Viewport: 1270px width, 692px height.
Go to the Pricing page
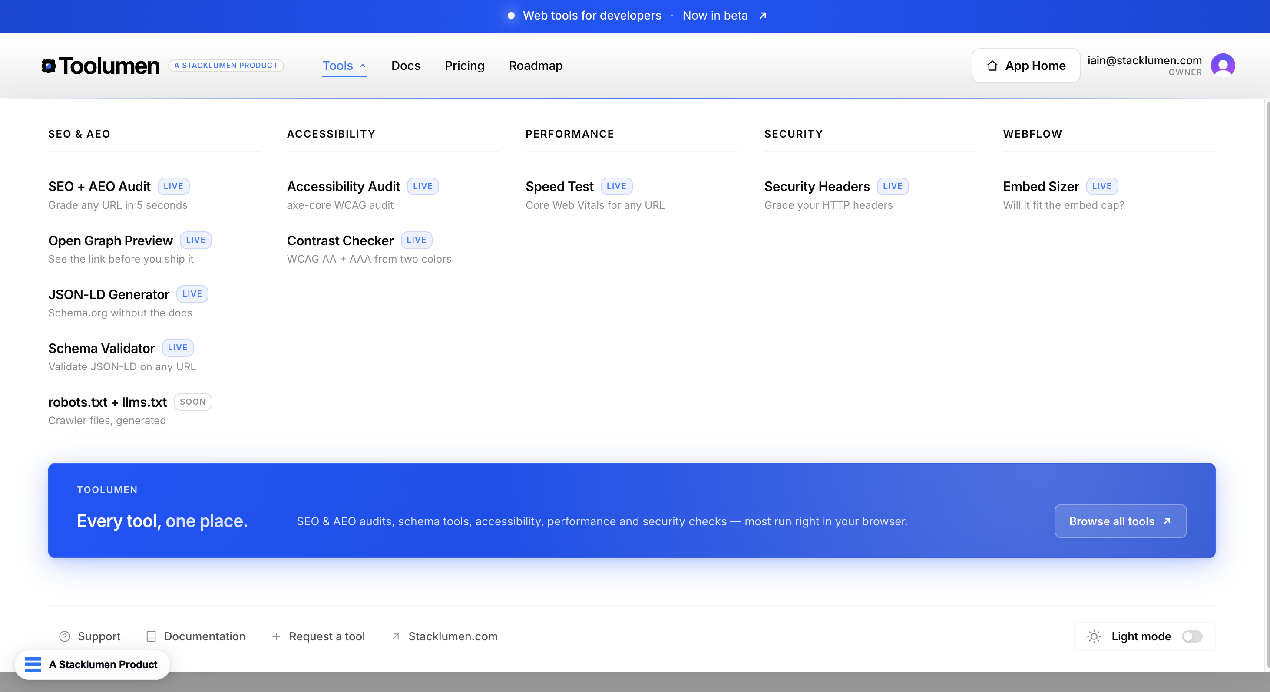[x=464, y=66]
